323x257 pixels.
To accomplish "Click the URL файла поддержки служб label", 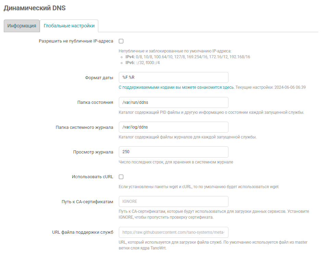I will coord(80,233).
